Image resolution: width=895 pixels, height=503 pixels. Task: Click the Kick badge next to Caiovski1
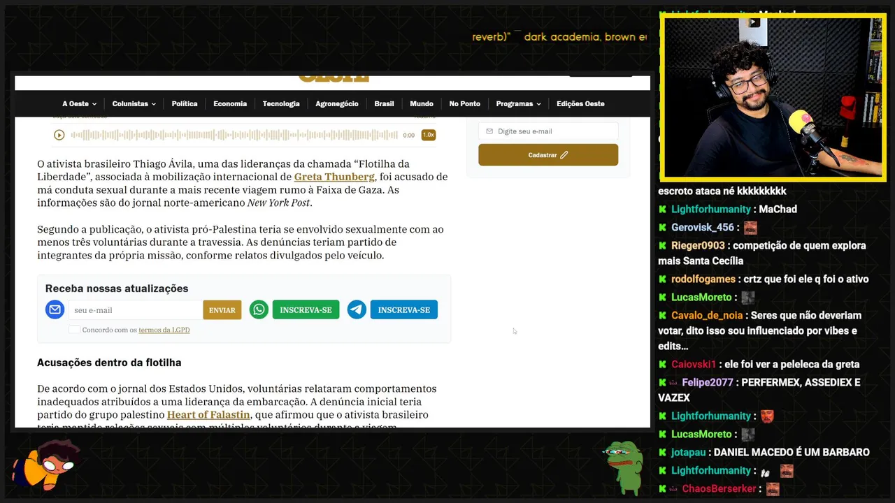(x=662, y=364)
